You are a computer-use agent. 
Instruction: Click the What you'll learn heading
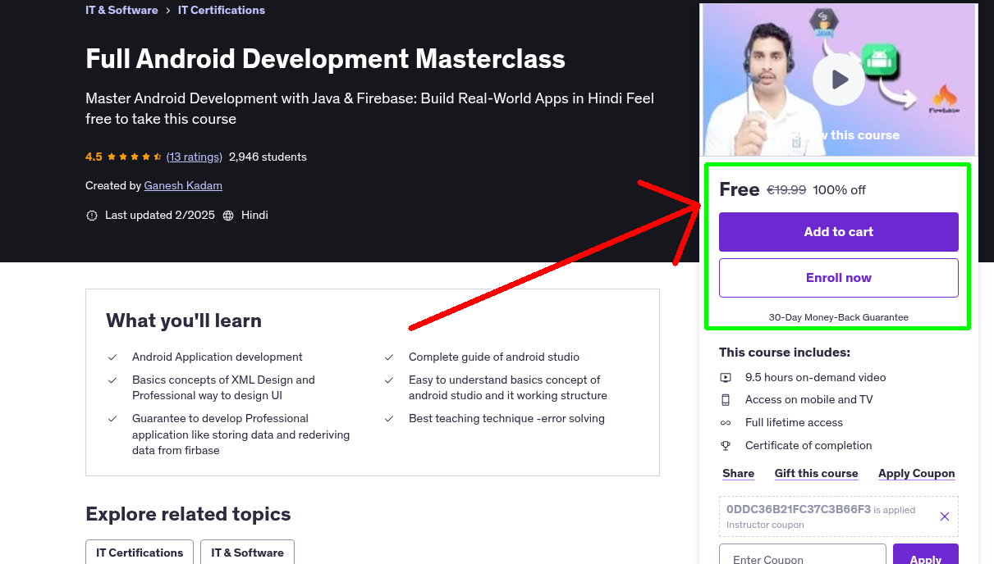(x=184, y=321)
